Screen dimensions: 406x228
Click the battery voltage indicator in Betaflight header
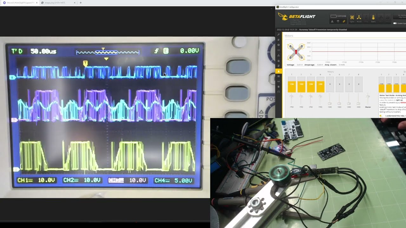click(x=338, y=16)
